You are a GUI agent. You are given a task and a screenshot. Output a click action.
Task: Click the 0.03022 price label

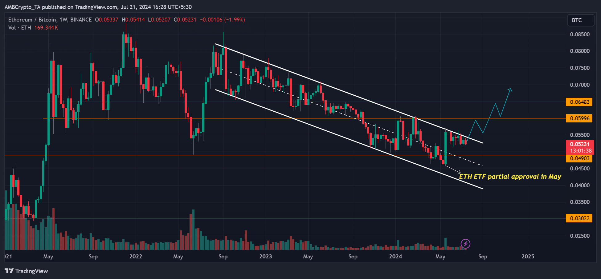tap(579, 218)
